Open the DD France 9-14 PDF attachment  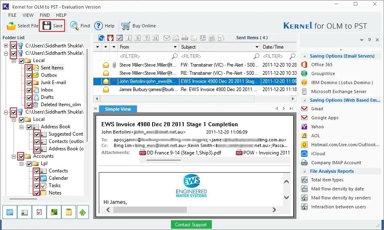(180, 153)
